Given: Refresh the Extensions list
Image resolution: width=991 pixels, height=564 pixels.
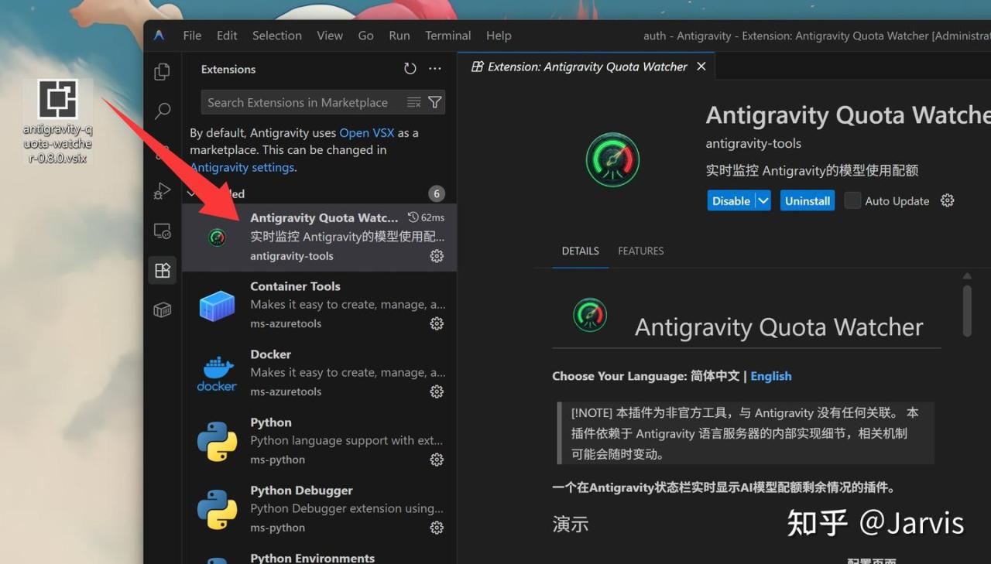Looking at the screenshot, I should 410,69.
